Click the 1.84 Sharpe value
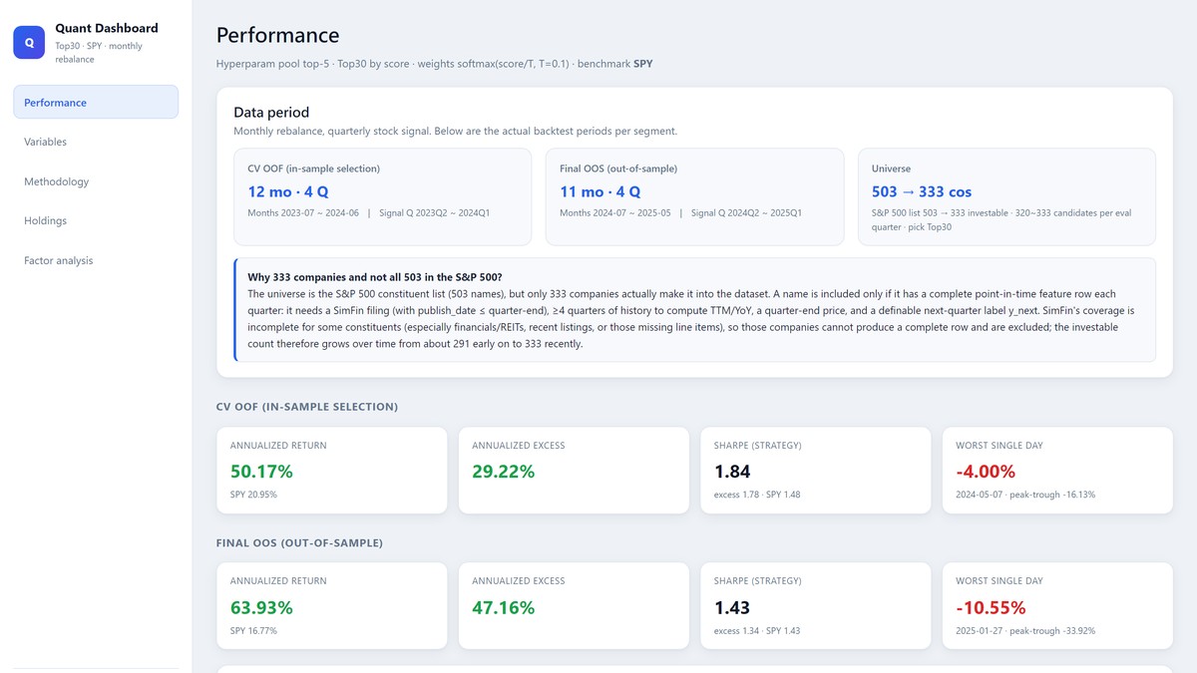Viewport: 1197px width, 673px height. 732,472
